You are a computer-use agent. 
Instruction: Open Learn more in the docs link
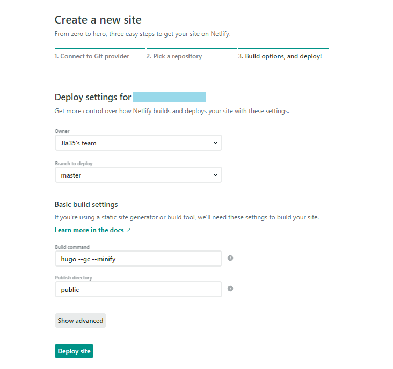pos(89,230)
